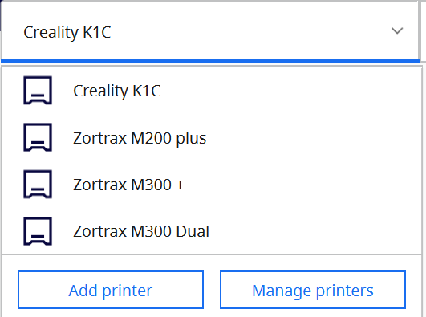The width and height of the screenshot is (426, 317).
Task: Click the word 'Manage' on Manage printers button
Action: (282, 291)
